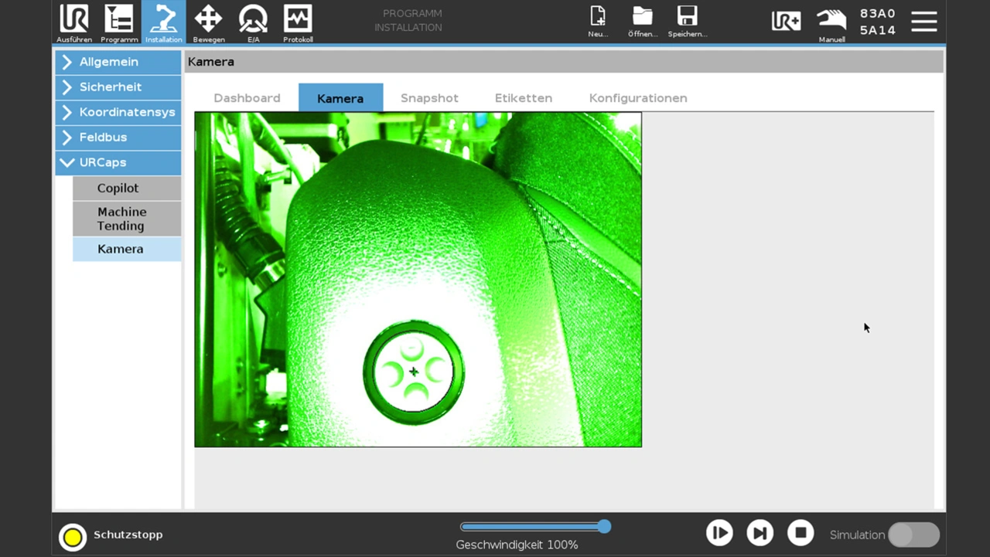Open the Protokoll log view

pos(298,23)
